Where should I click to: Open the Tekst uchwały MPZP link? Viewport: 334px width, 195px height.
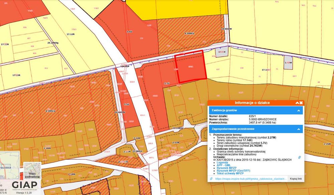pyautogui.click(x=230, y=174)
